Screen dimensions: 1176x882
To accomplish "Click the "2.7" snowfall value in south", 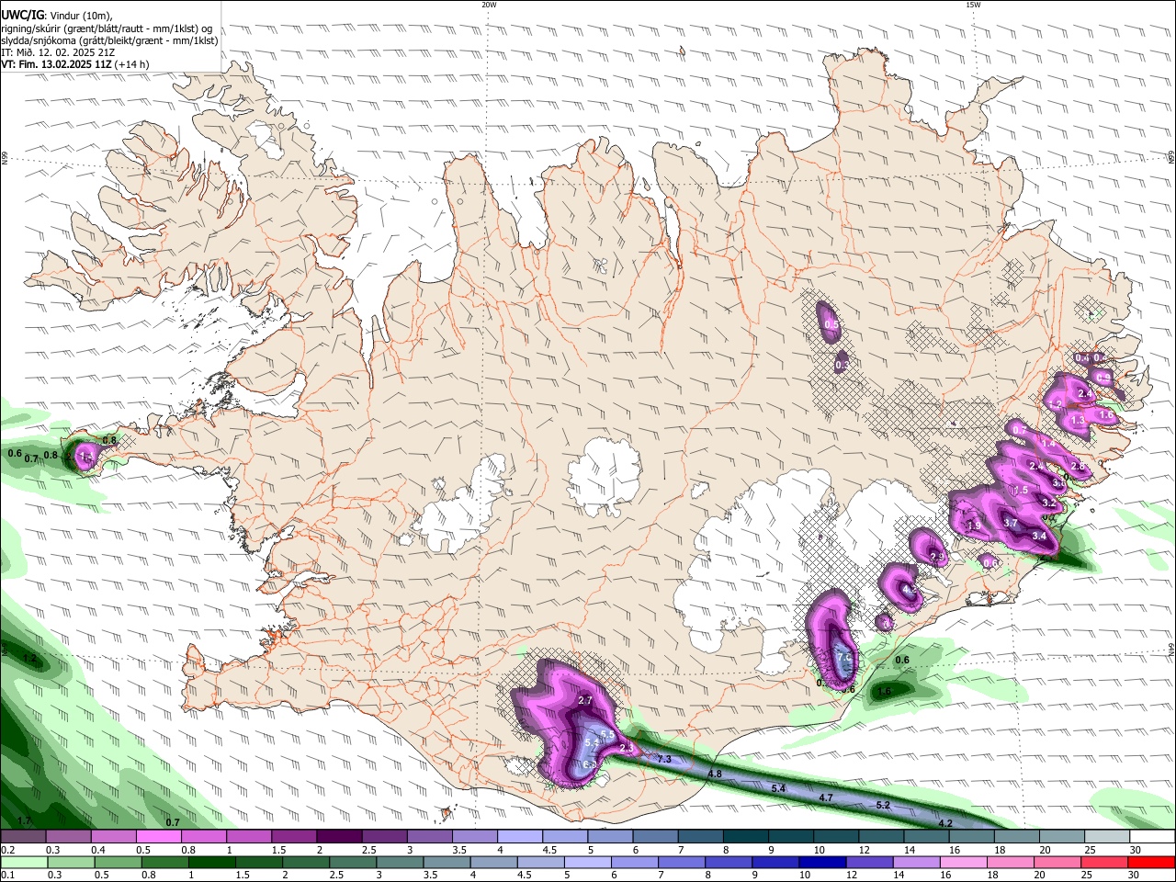I will tap(585, 701).
